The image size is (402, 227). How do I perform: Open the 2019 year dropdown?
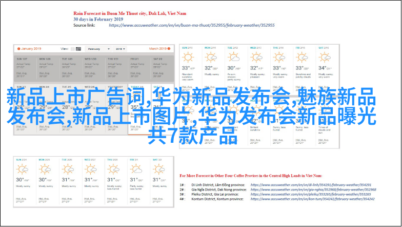point(120,49)
